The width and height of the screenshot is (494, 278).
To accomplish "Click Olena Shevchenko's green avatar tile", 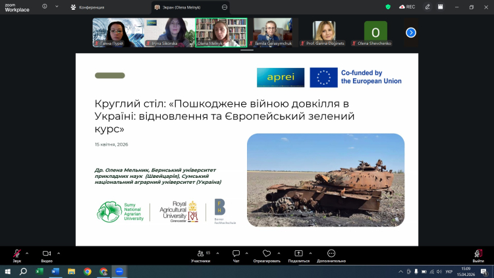I will [375, 32].
